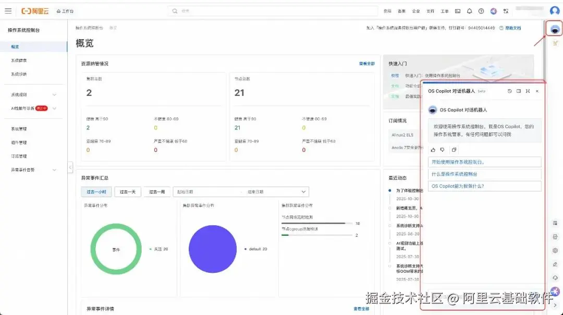Open chat history in the Copilot panel
Screen dimensions: 563x315
coord(509,91)
